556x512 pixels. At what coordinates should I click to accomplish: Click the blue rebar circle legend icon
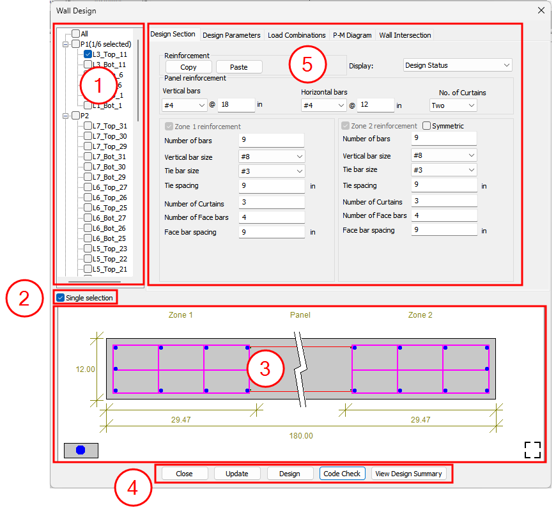click(x=81, y=450)
